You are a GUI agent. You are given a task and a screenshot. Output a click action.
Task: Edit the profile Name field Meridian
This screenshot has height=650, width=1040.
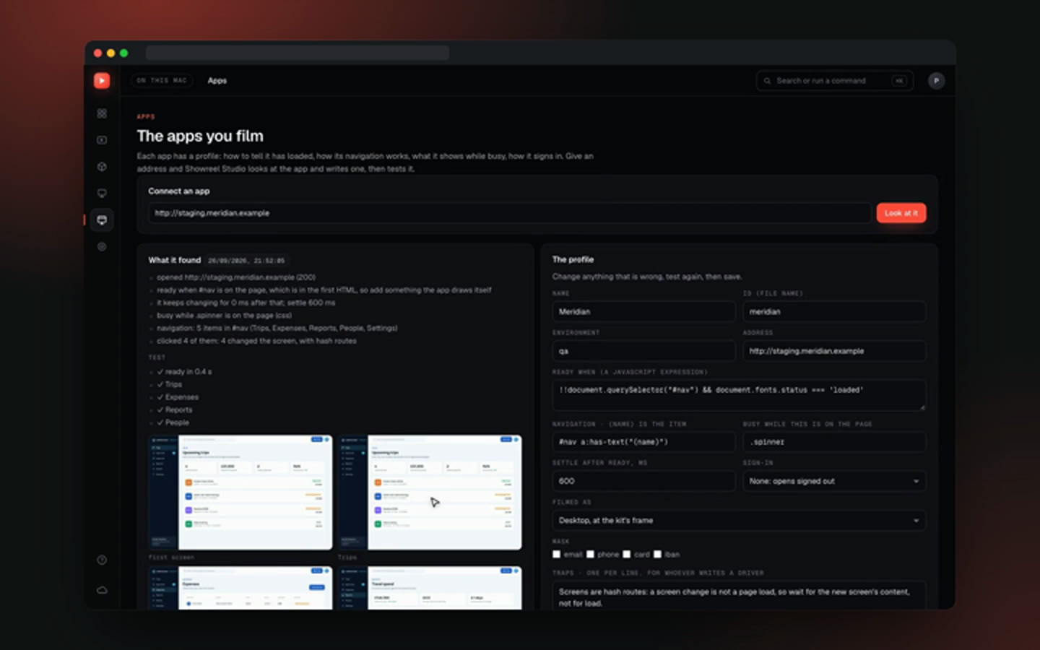643,311
